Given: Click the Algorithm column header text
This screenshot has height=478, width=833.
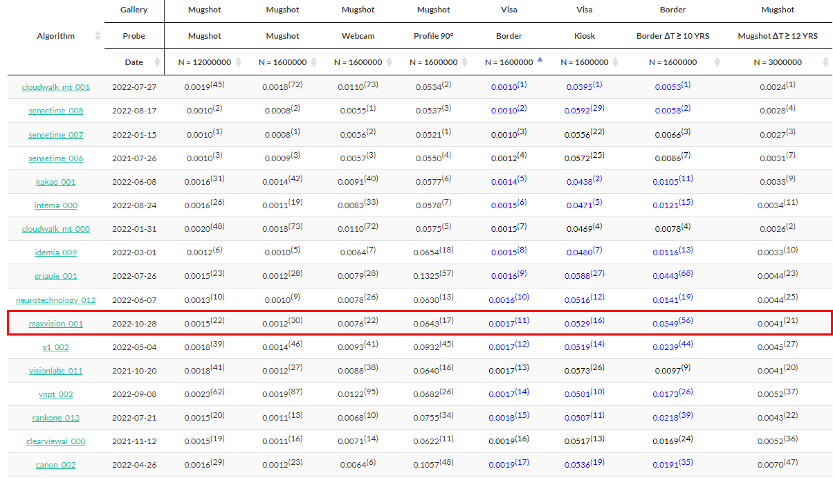Looking at the screenshot, I should pos(55,36).
